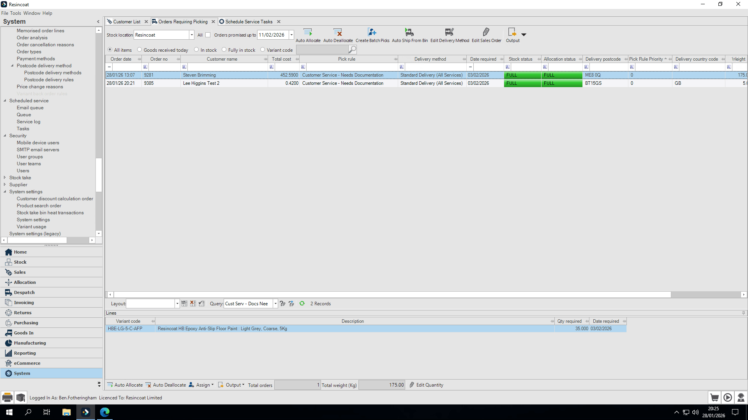
Task: Open the Orders promised up to date picker
Action: [291, 35]
